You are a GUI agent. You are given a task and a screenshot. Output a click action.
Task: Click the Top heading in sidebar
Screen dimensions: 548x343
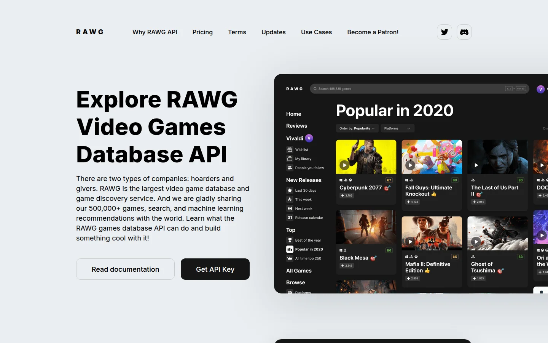tap(291, 230)
